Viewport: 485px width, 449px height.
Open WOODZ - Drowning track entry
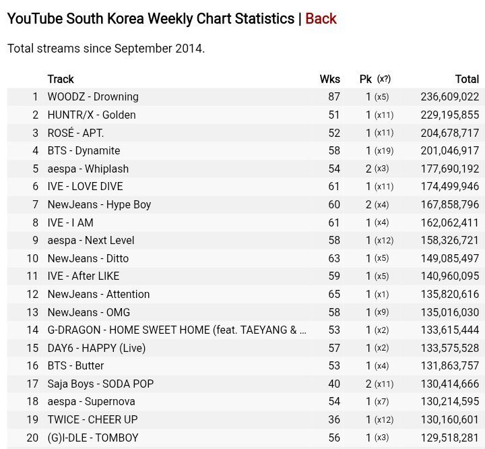pos(93,97)
